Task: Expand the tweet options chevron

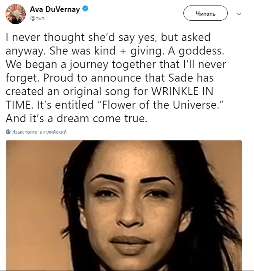Action: 239,14
